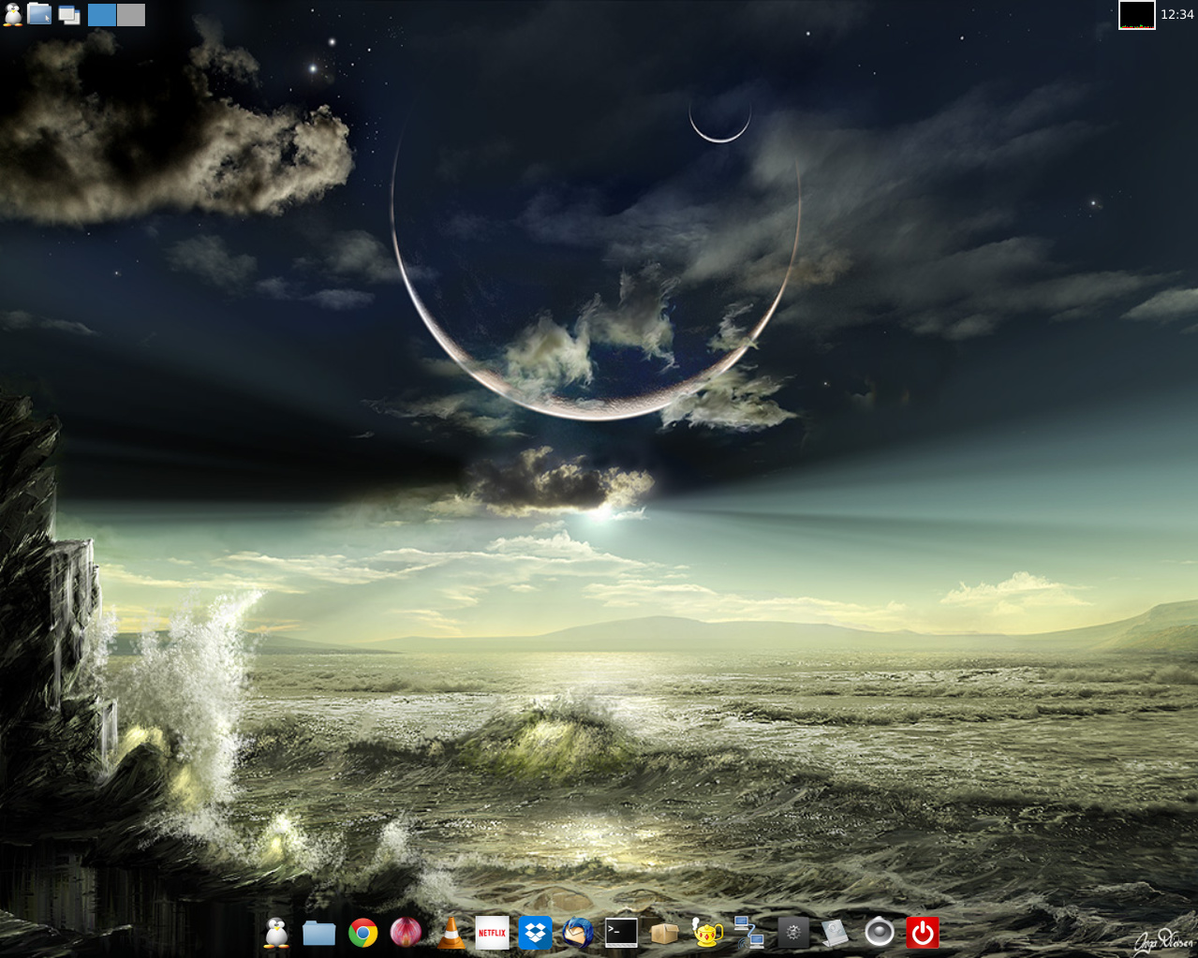1198x958 pixels.
Task: Open the blue folder in the dock
Action: click(x=319, y=933)
